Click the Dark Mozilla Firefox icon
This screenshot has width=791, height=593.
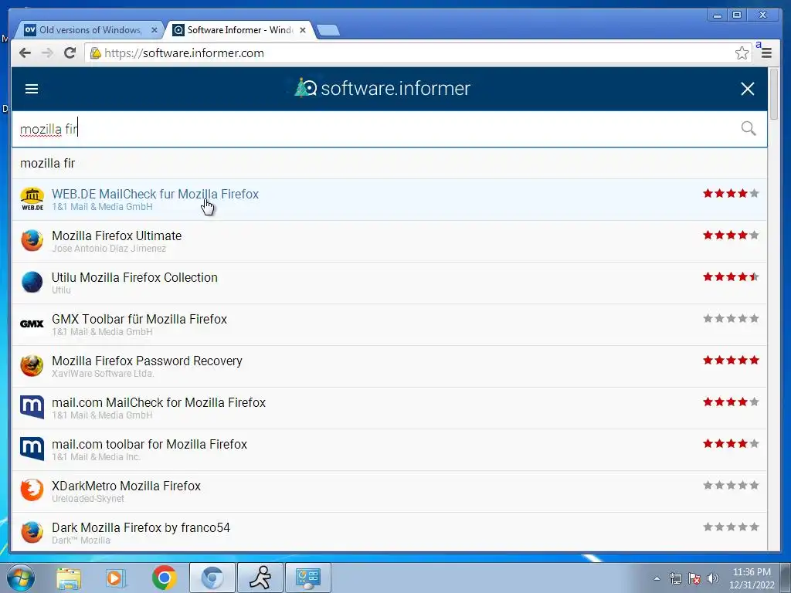click(32, 532)
